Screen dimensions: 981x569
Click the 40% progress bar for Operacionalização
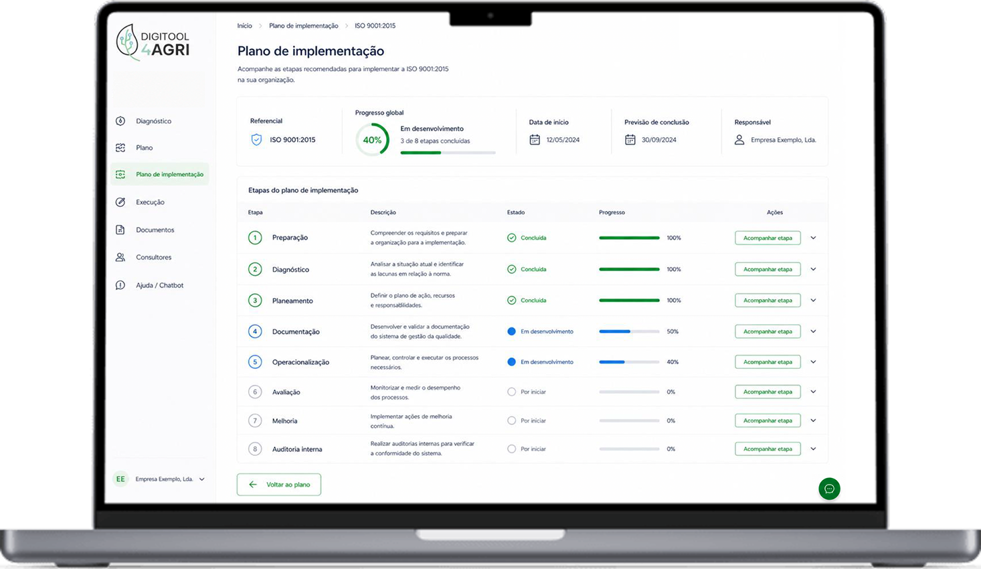tap(629, 362)
